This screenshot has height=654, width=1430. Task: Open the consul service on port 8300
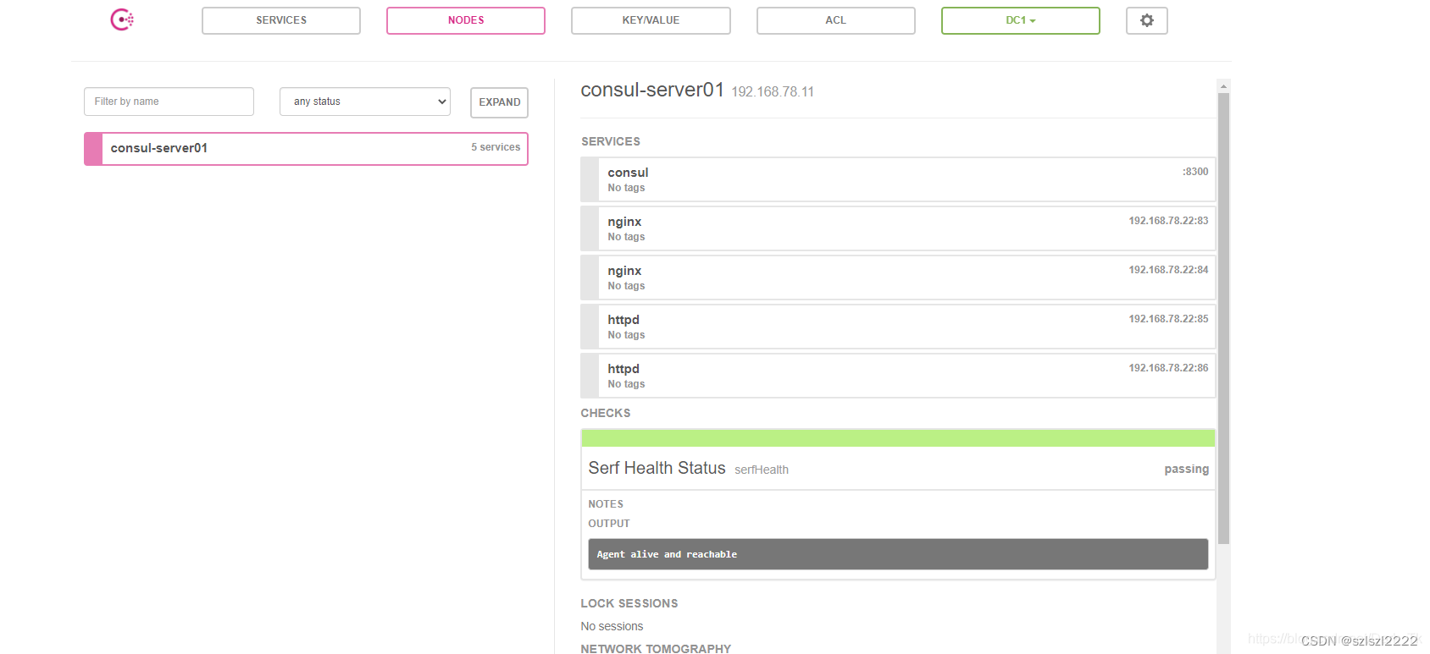coord(898,179)
